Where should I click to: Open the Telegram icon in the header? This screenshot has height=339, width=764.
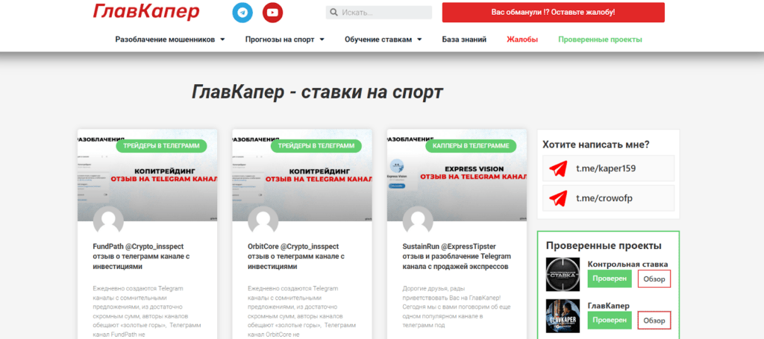pyautogui.click(x=242, y=13)
